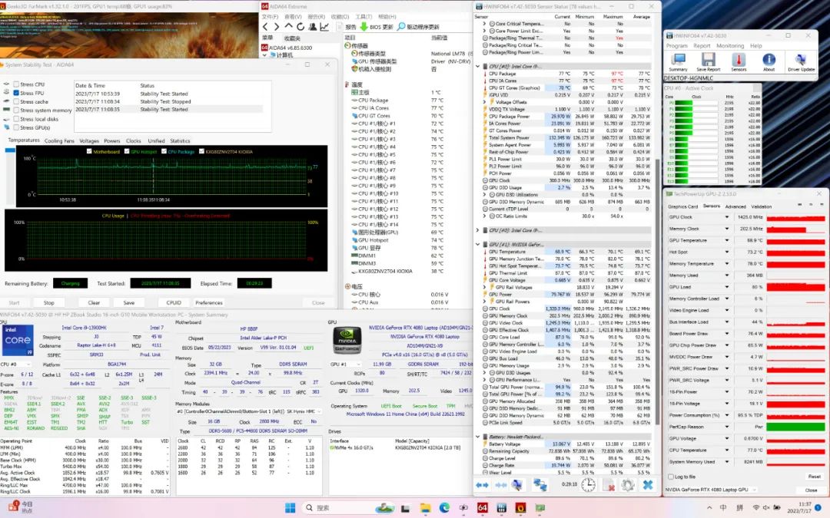Click the AIDA64 BIOS update green arrow

tap(364, 27)
